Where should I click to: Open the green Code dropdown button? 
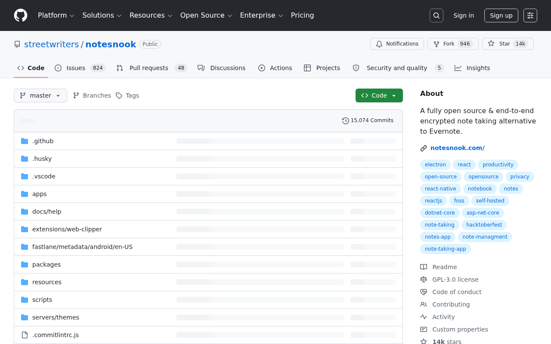click(379, 95)
